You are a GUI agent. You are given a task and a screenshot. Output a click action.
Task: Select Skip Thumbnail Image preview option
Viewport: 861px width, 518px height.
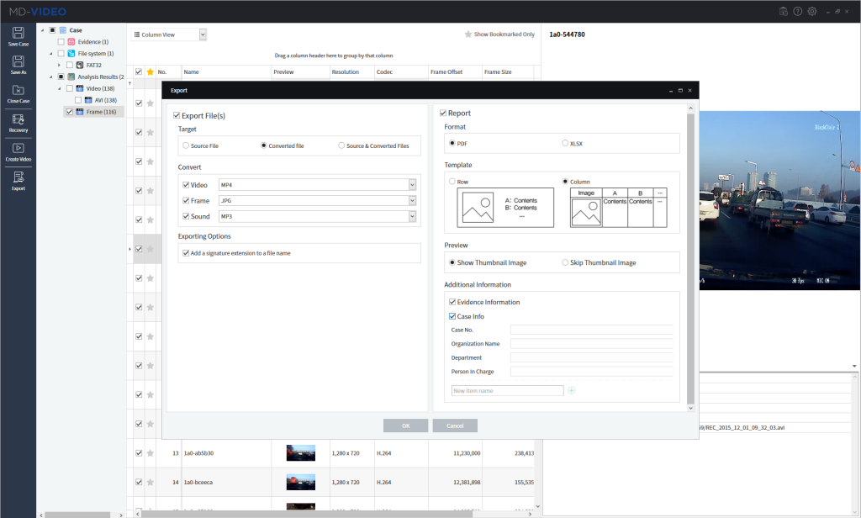pos(563,262)
